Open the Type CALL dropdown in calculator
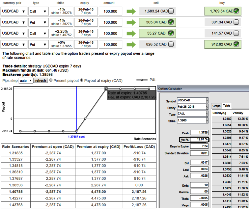 coord(207,114)
